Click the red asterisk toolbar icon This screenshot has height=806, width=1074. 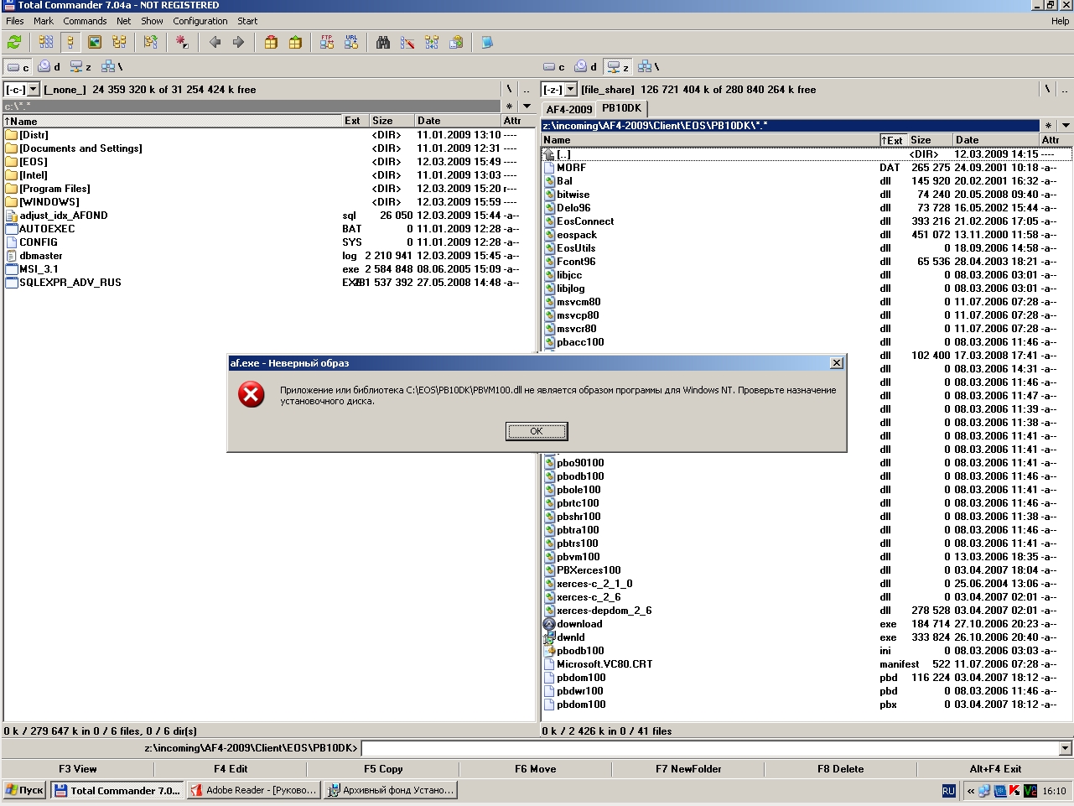(x=182, y=42)
